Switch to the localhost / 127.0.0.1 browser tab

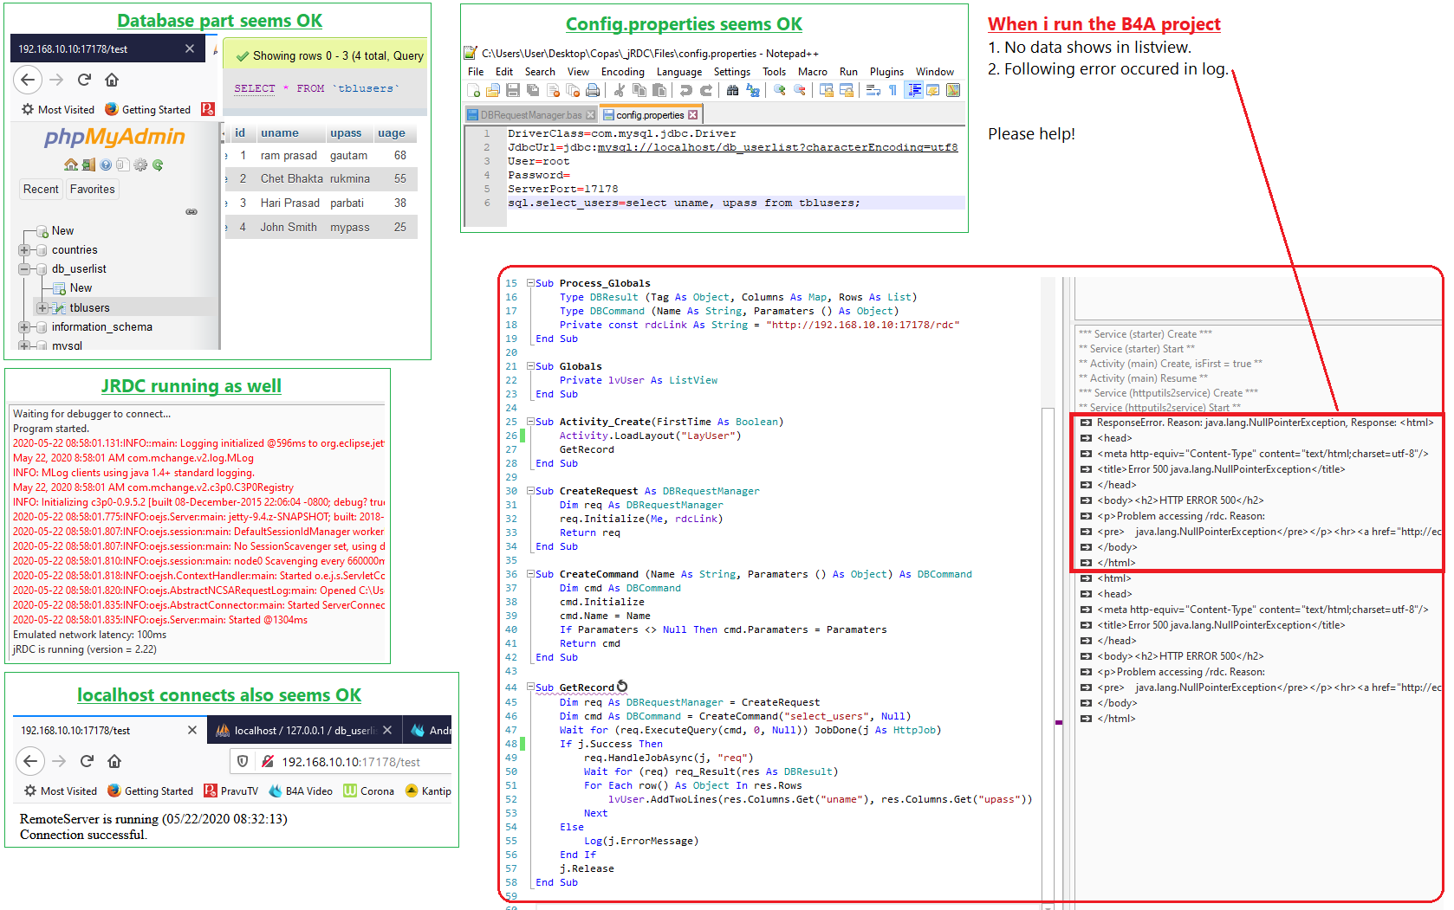(304, 731)
